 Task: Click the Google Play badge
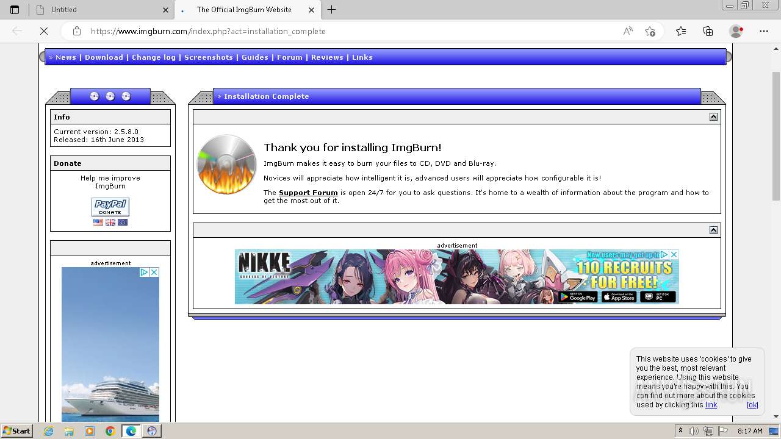pos(578,297)
